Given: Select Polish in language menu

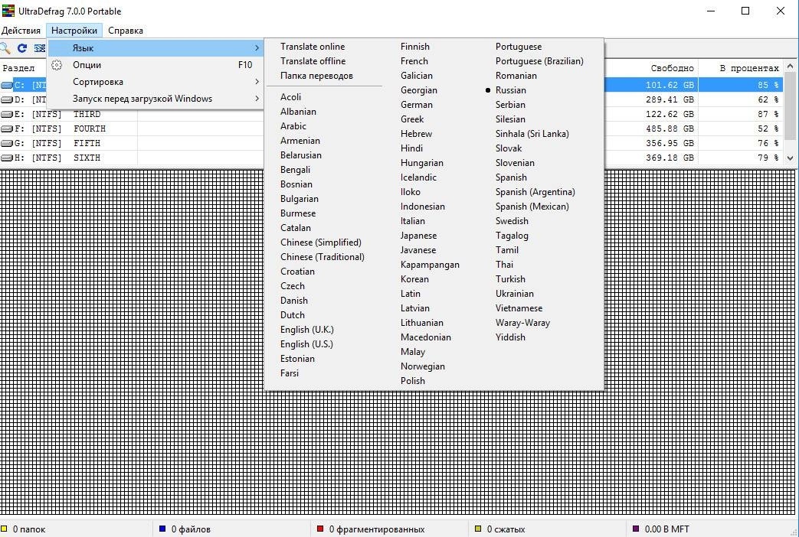Looking at the screenshot, I should (x=412, y=381).
